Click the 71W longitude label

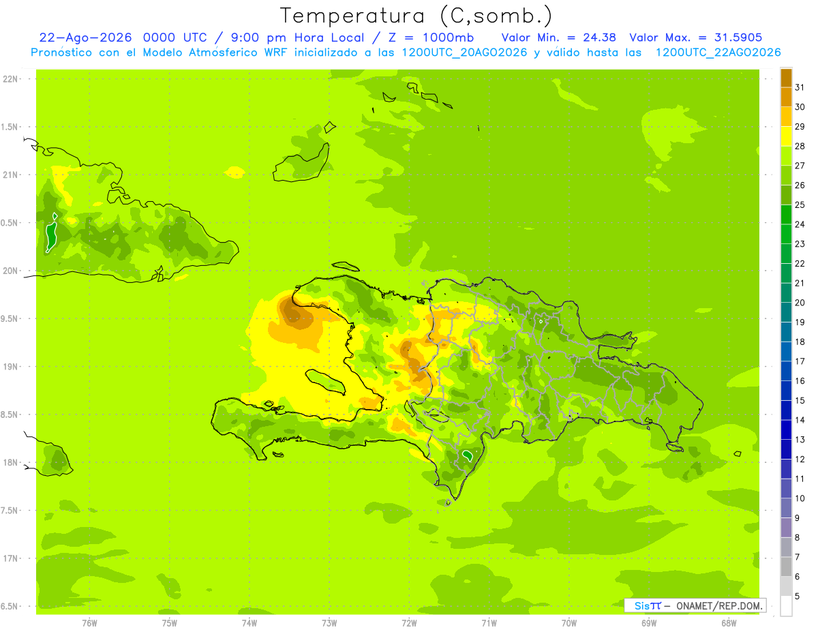click(489, 622)
